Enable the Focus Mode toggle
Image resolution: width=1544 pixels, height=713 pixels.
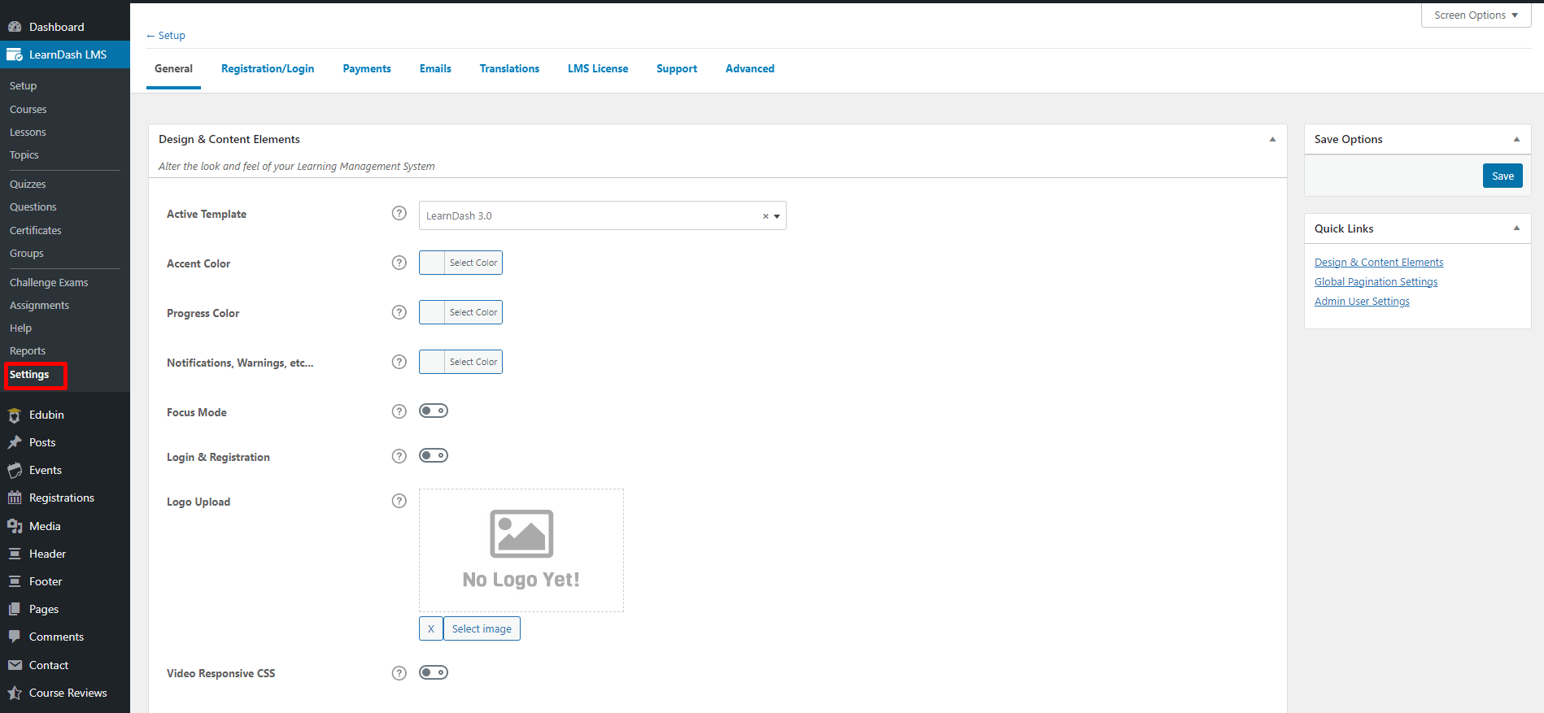[433, 411]
